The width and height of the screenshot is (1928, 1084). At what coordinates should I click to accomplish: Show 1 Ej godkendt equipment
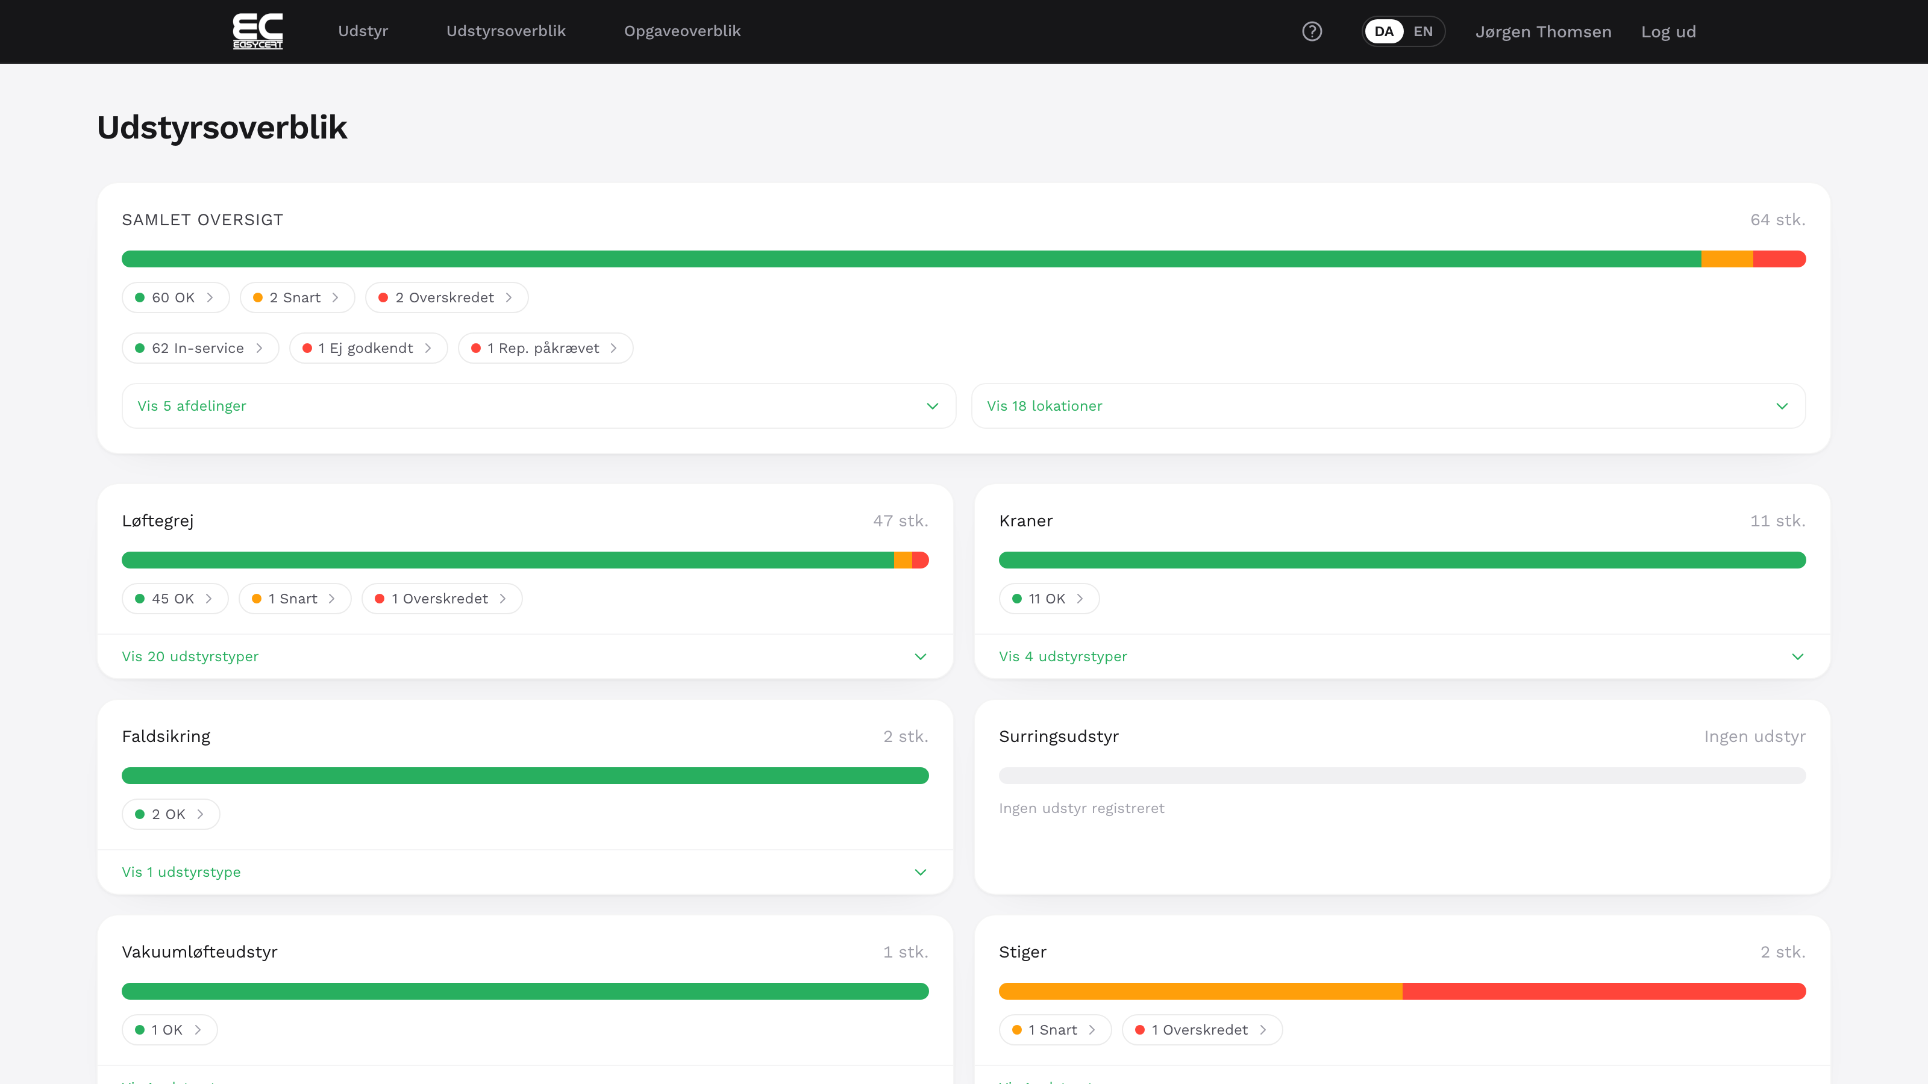[x=368, y=349]
